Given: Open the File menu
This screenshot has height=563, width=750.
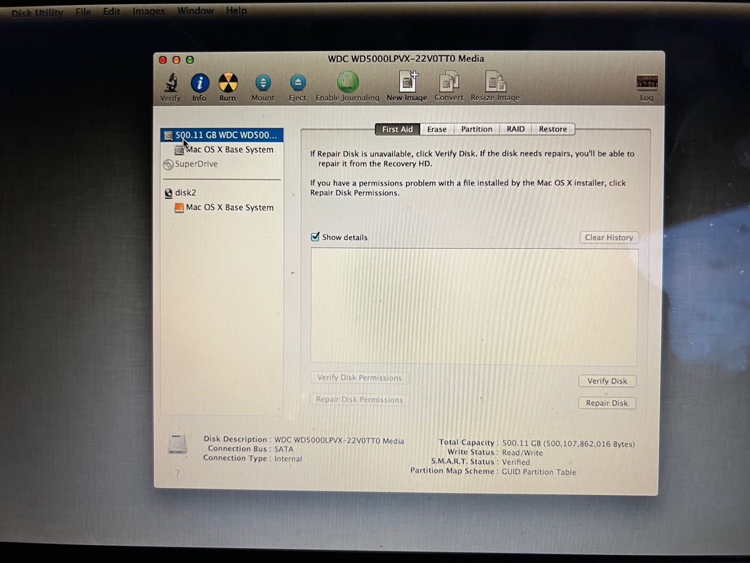Looking at the screenshot, I should (x=83, y=11).
